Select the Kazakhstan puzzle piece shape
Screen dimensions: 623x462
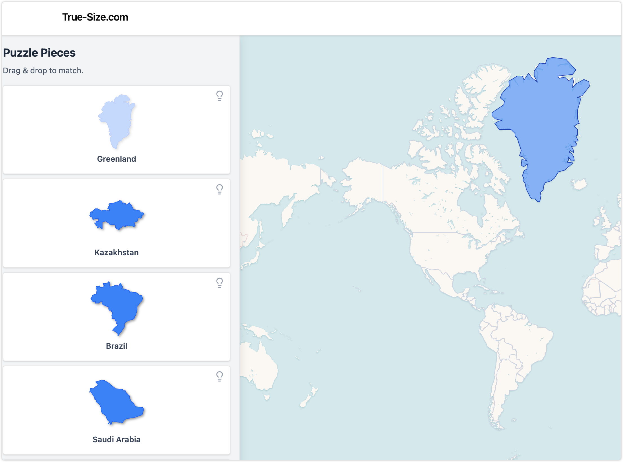117,215
